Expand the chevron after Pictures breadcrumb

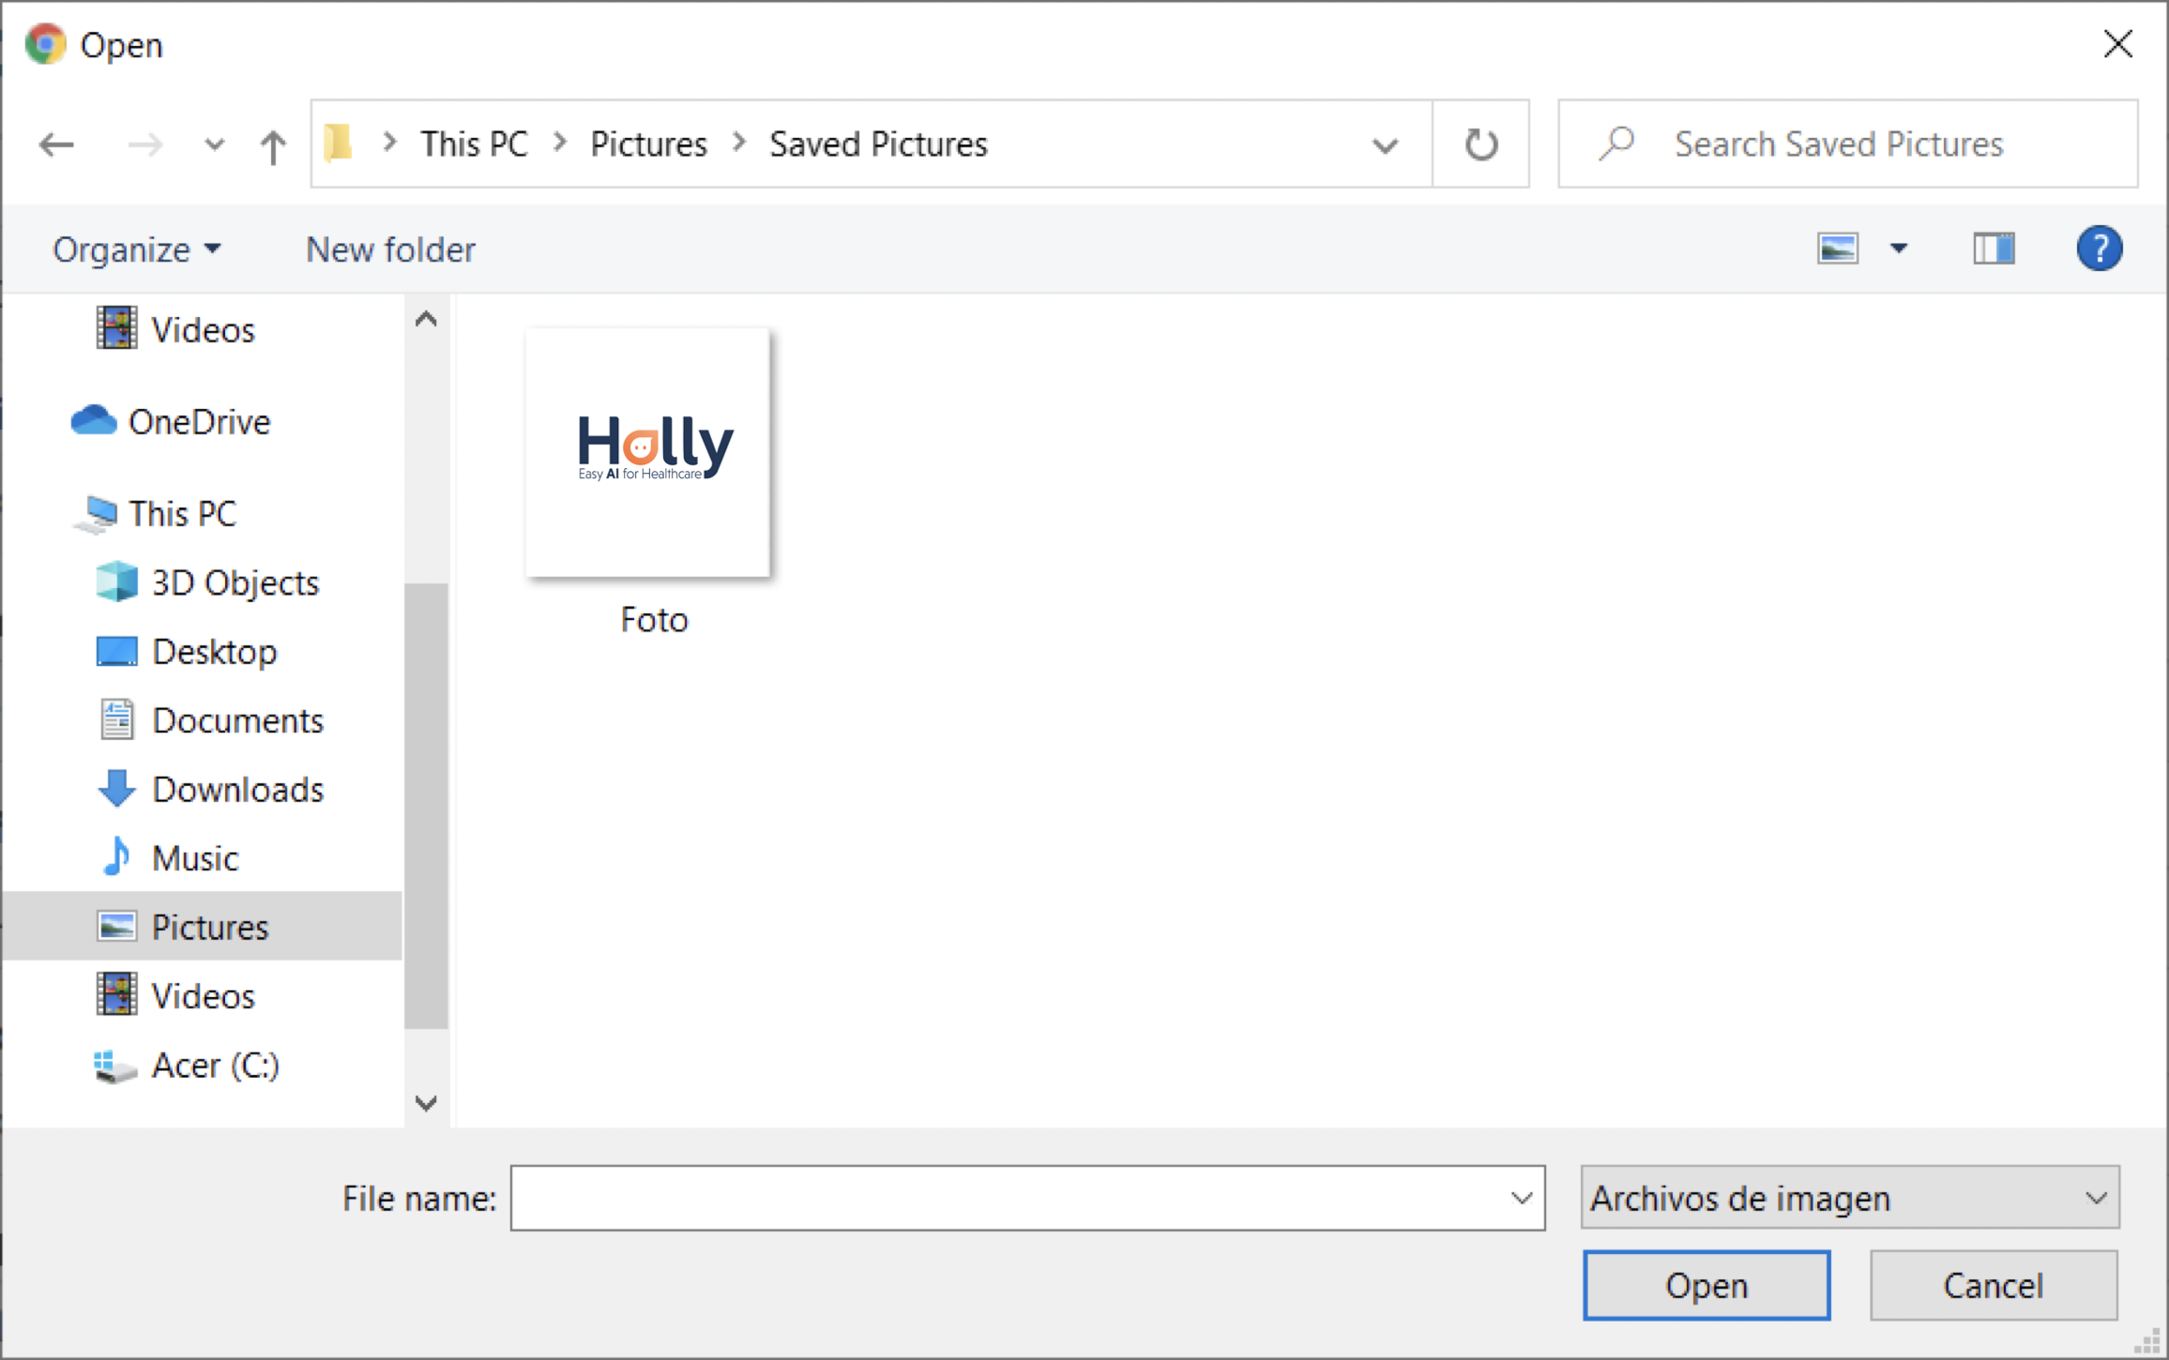(x=739, y=143)
